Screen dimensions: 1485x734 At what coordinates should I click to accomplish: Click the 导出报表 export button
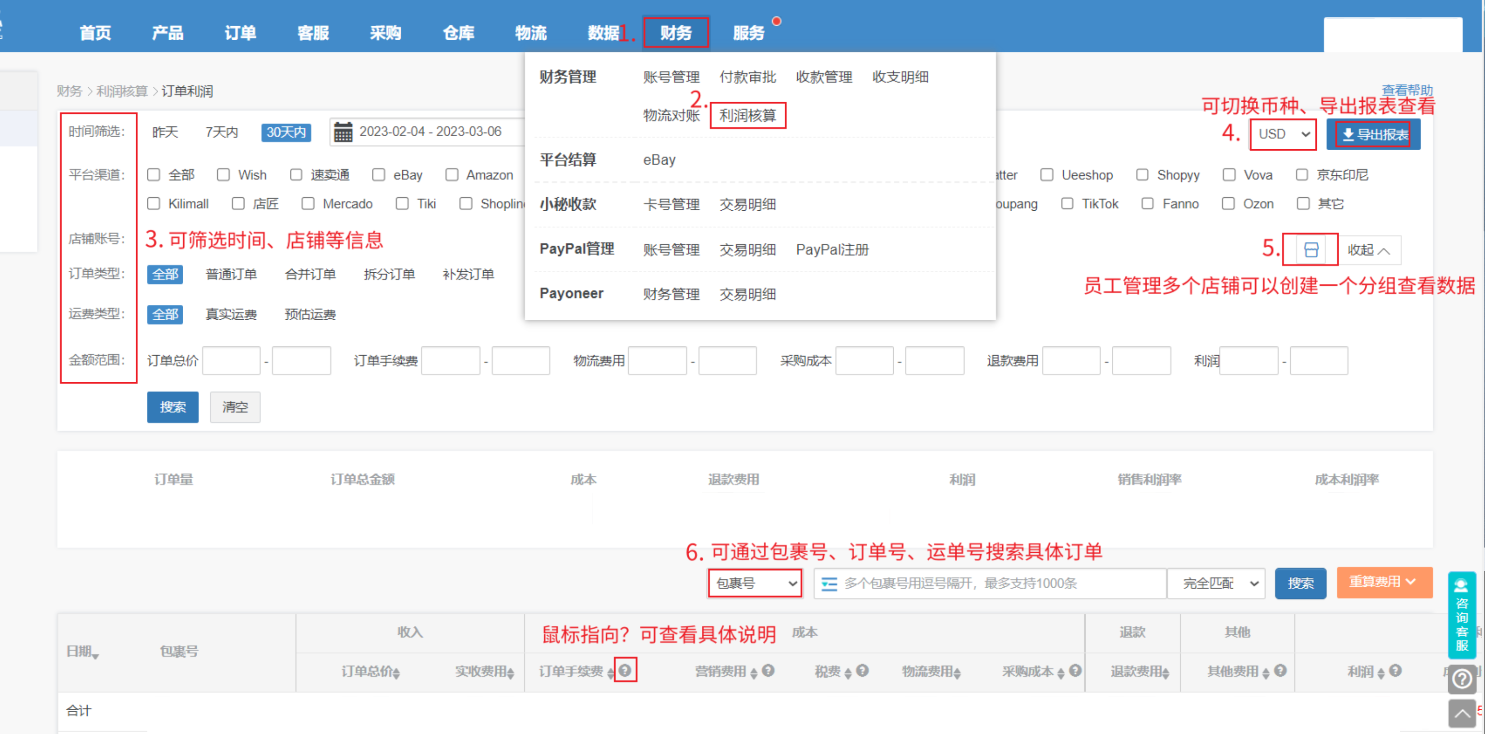[1373, 134]
